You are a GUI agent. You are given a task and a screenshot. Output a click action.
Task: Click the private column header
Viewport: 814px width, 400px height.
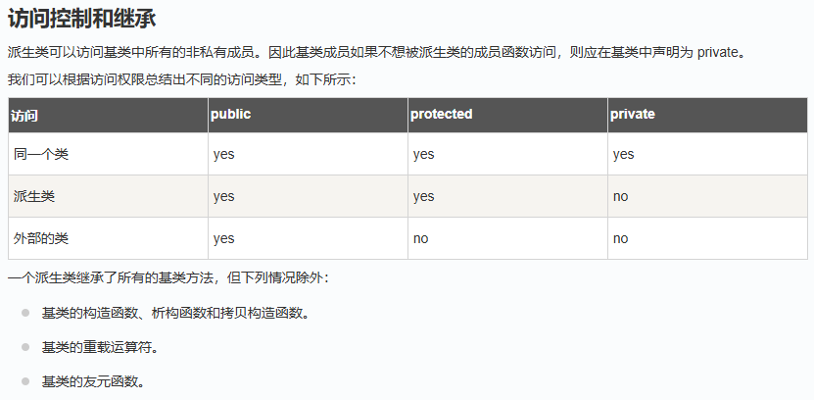(633, 115)
